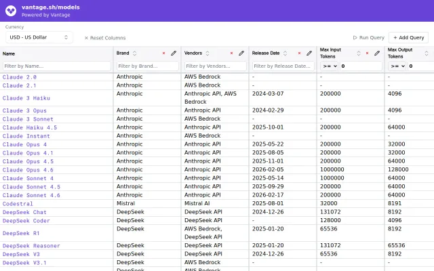Sort by Release Date column arrows

pyautogui.click(x=285, y=53)
